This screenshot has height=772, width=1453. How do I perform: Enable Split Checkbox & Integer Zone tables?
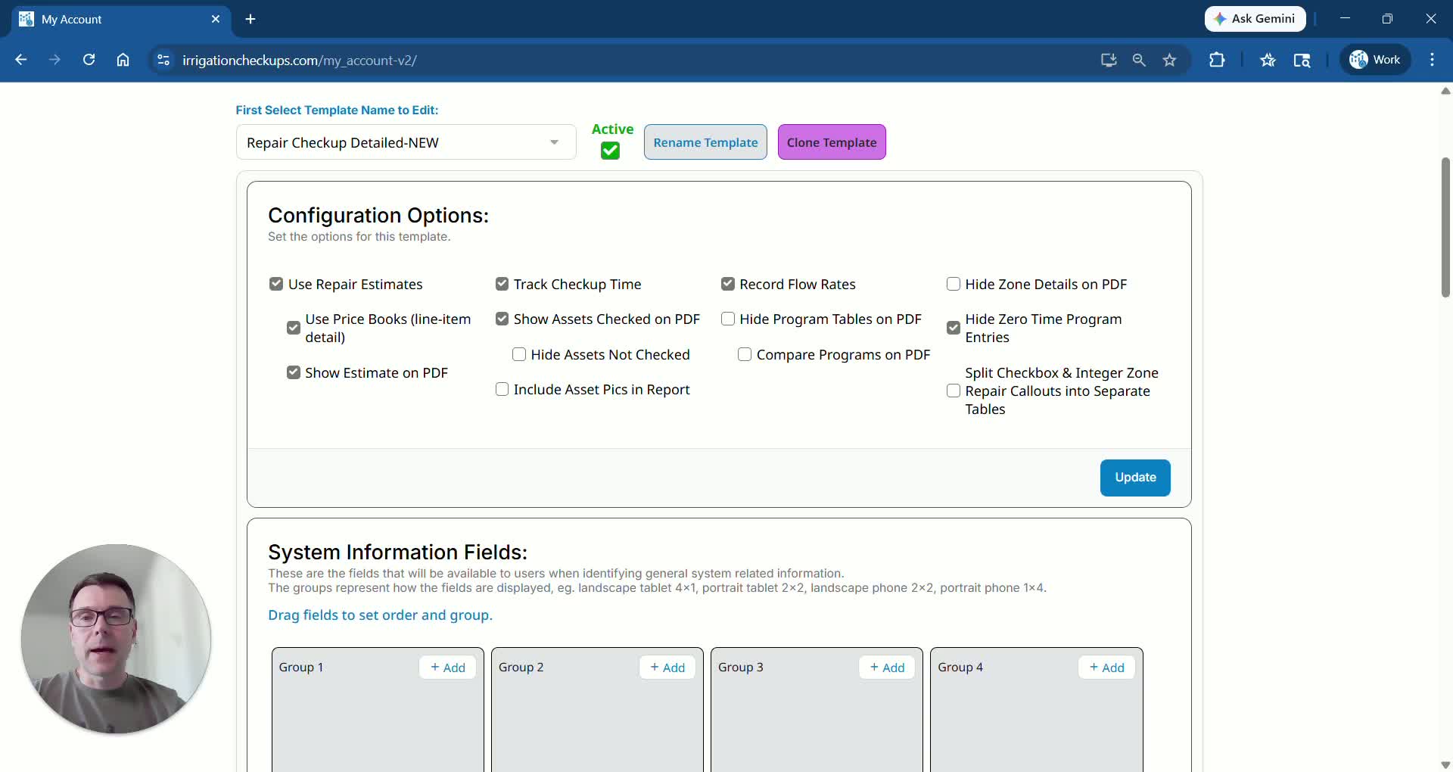[x=954, y=391]
